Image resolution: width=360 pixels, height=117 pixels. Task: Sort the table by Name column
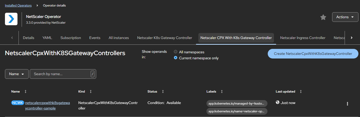pyautogui.click(x=25, y=92)
